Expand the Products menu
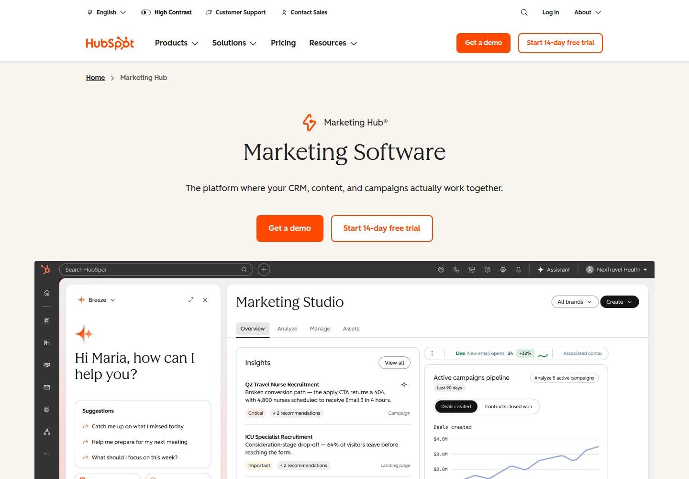689x479 pixels. 176,43
